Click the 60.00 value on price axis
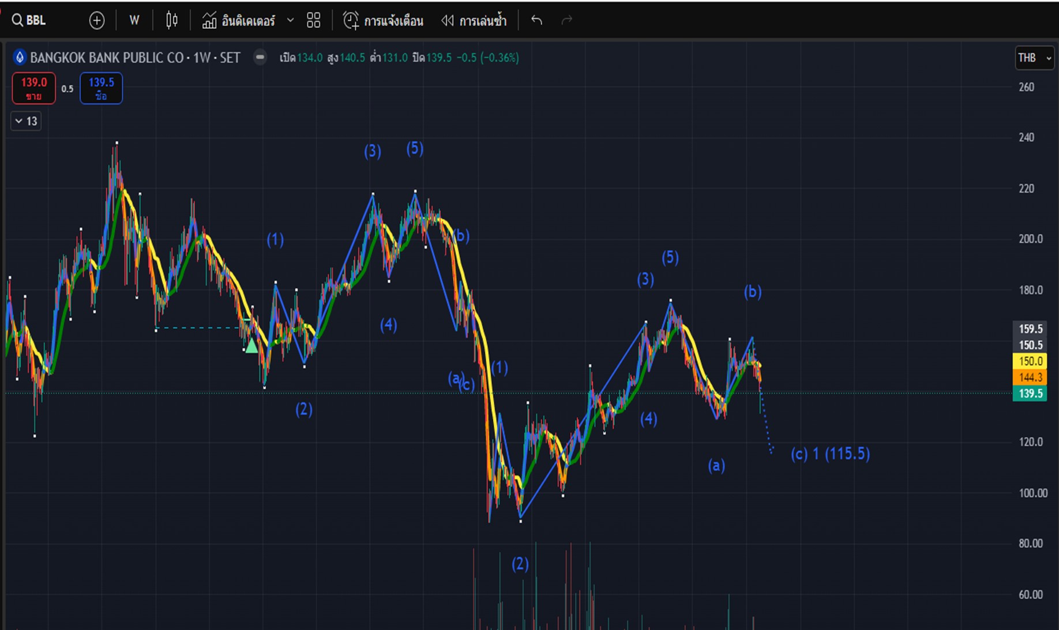Screen dimensions: 1059x630 tap(1030, 594)
